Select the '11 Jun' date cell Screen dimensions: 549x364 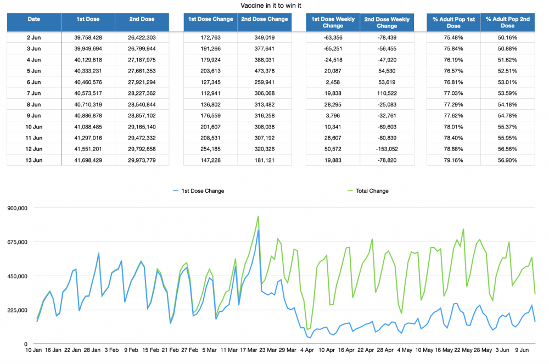point(34,138)
